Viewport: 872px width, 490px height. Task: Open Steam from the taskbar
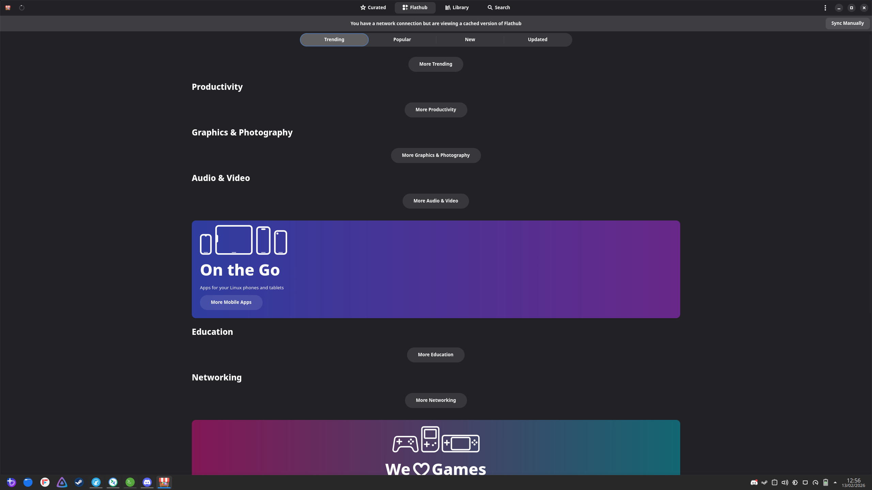79,482
